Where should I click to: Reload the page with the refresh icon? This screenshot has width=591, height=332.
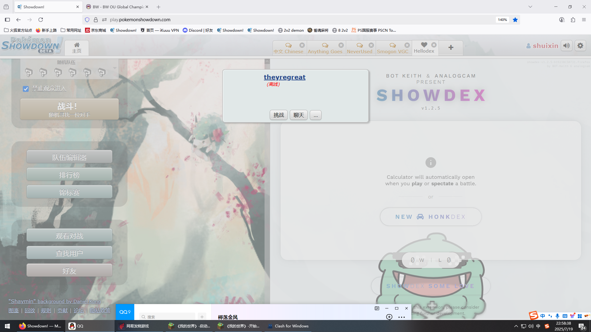click(x=41, y=20)
